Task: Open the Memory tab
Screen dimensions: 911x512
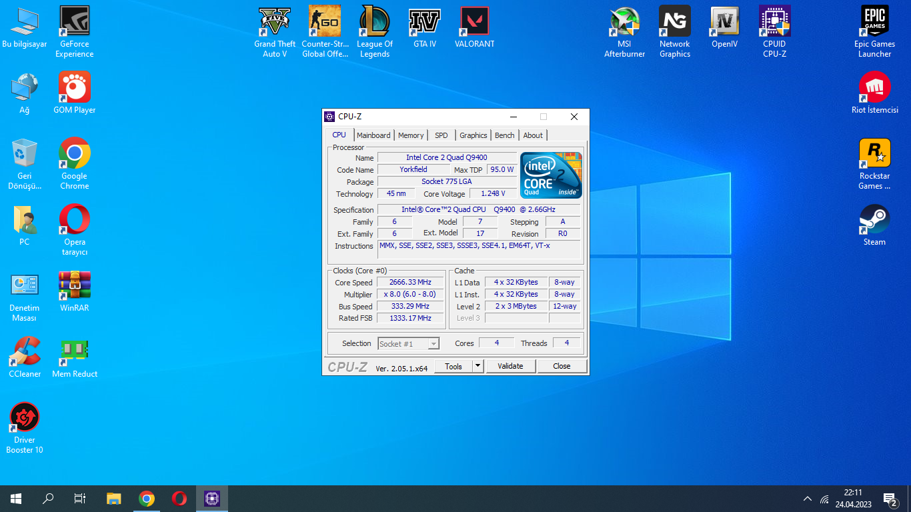Action: pyautogui.click(x=411, y=135)
